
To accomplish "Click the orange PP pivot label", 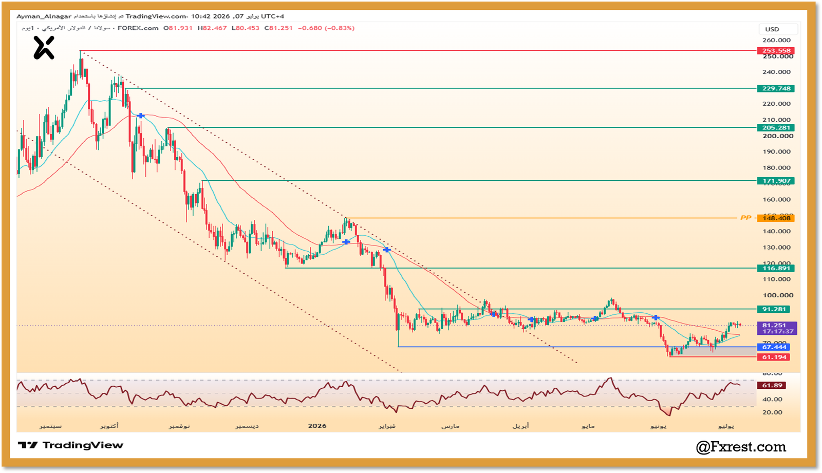I will 745,218.
